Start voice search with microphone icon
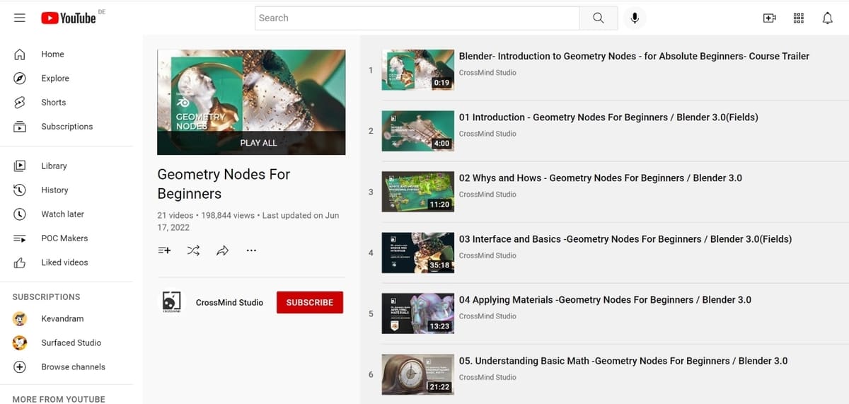This screenshot has height=404, width=849. pyautogui.click(x=635, y=18)
